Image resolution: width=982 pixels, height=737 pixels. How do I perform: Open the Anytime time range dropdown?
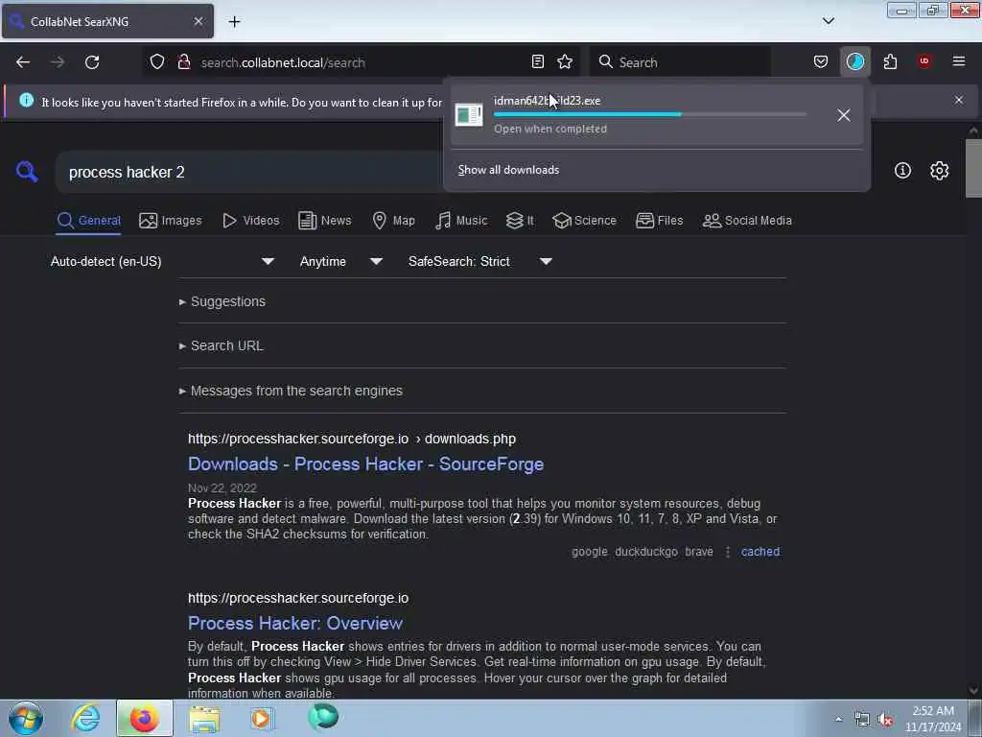[x=341, y=261]
